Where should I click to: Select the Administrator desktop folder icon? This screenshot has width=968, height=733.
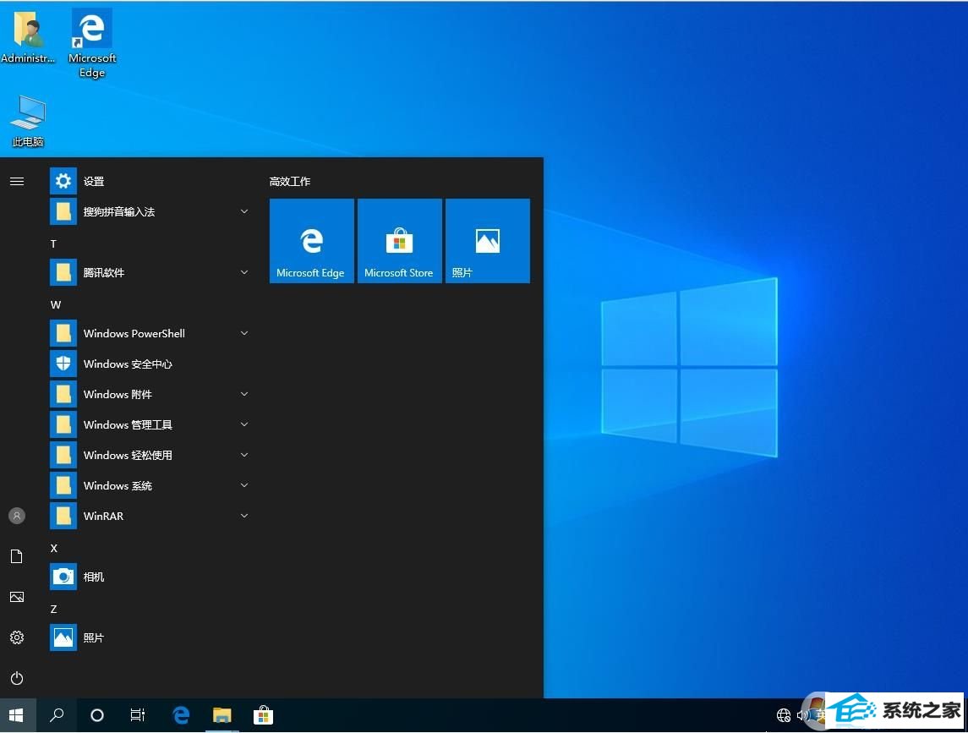pos(28,36)
